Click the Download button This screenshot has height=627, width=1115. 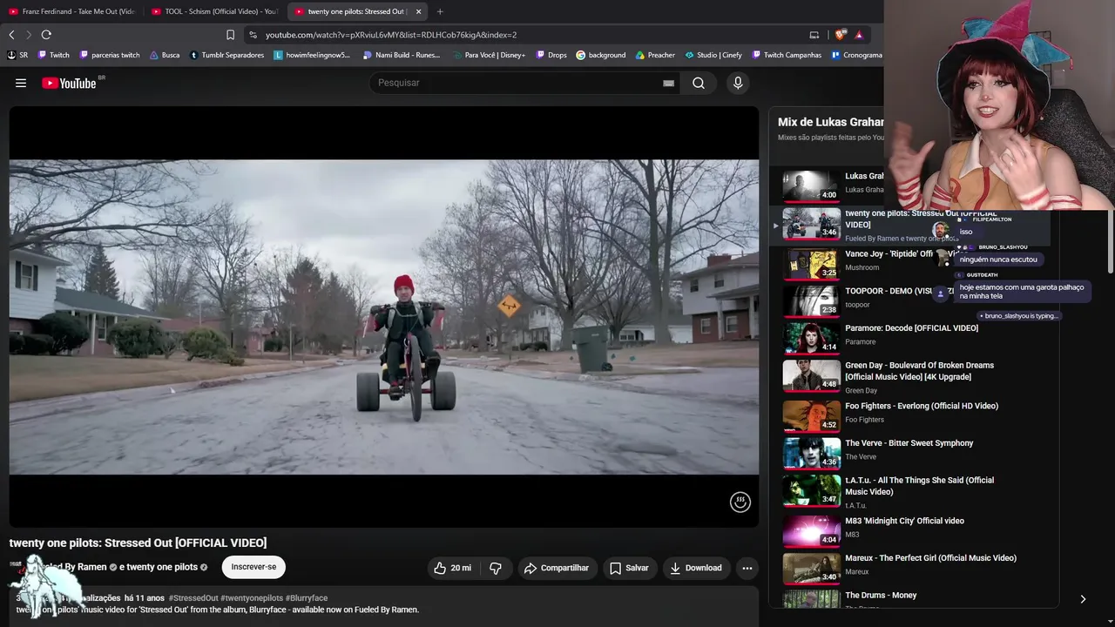click(x=695, y=568)
